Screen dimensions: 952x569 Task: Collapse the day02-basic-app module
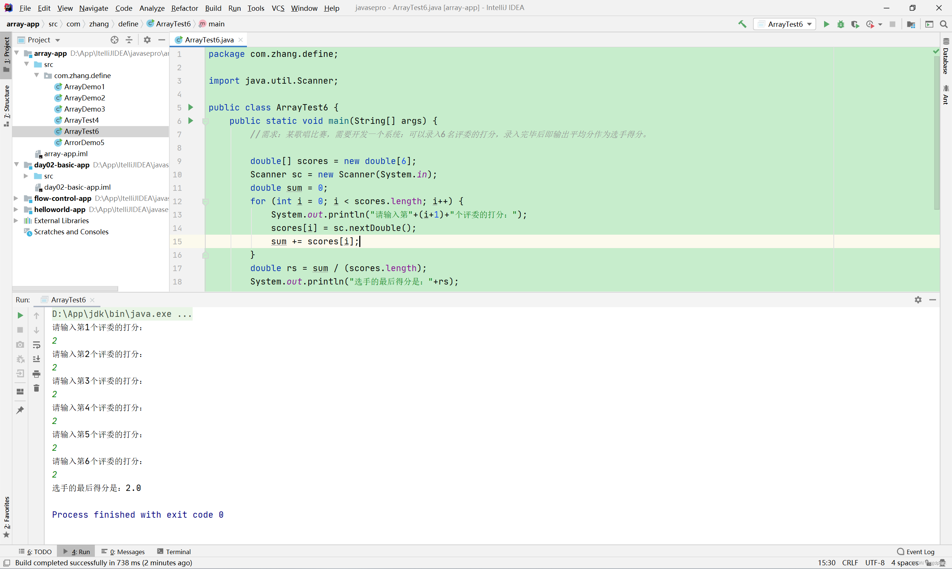[x=17, y=164]
